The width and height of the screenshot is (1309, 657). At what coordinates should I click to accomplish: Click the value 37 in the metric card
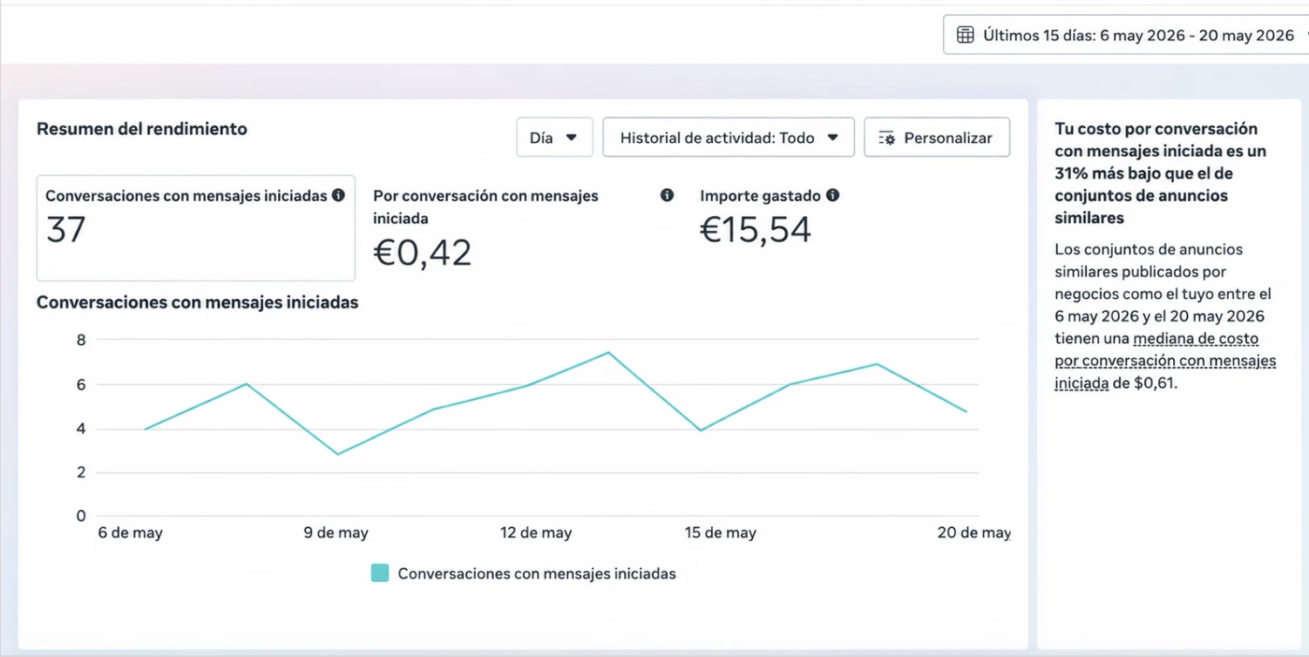66,230
